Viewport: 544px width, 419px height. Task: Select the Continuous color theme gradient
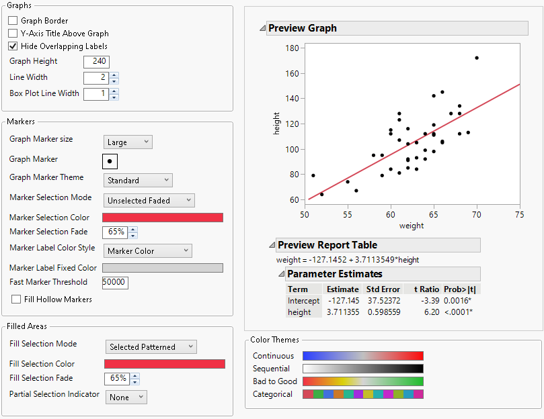363,355
